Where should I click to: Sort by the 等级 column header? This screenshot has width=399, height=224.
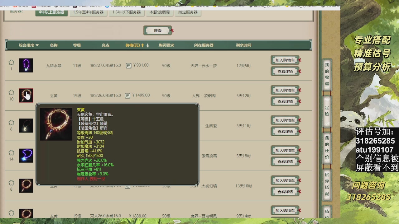click(x=77, y=45)
